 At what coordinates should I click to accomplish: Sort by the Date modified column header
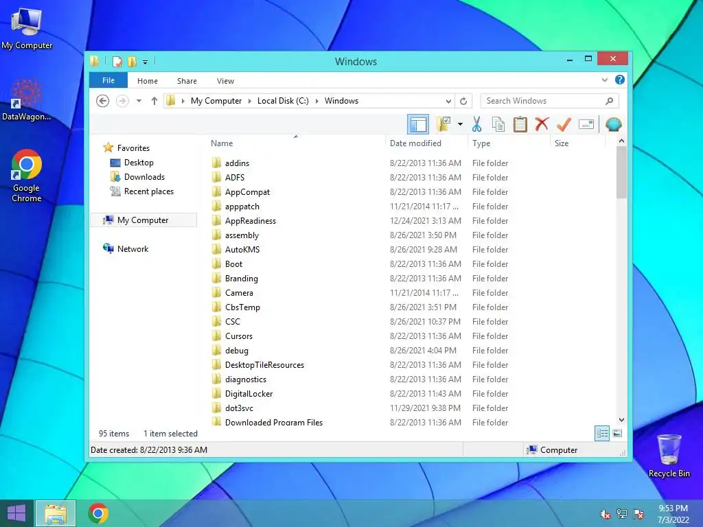tap(415, 143)
